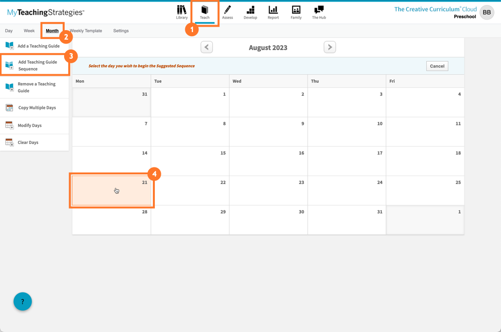The height and width of the screenshot is (332, 501).
Task: Select Remove a Teaching Guide
Action: (x=34, y=86)
